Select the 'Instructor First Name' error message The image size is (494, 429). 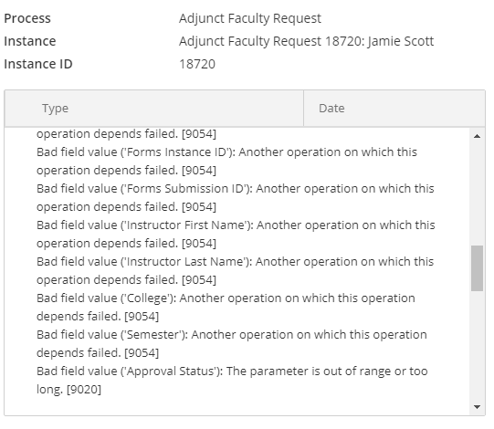(236, 235)
